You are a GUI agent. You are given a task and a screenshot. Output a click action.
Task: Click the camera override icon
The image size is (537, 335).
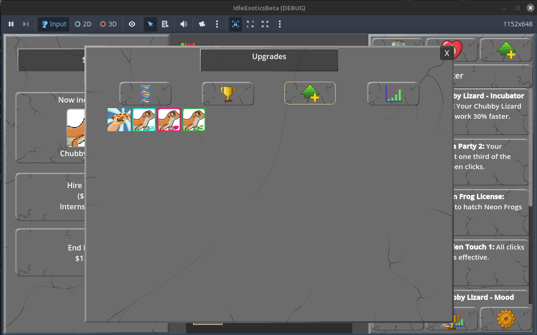(202, 24)
